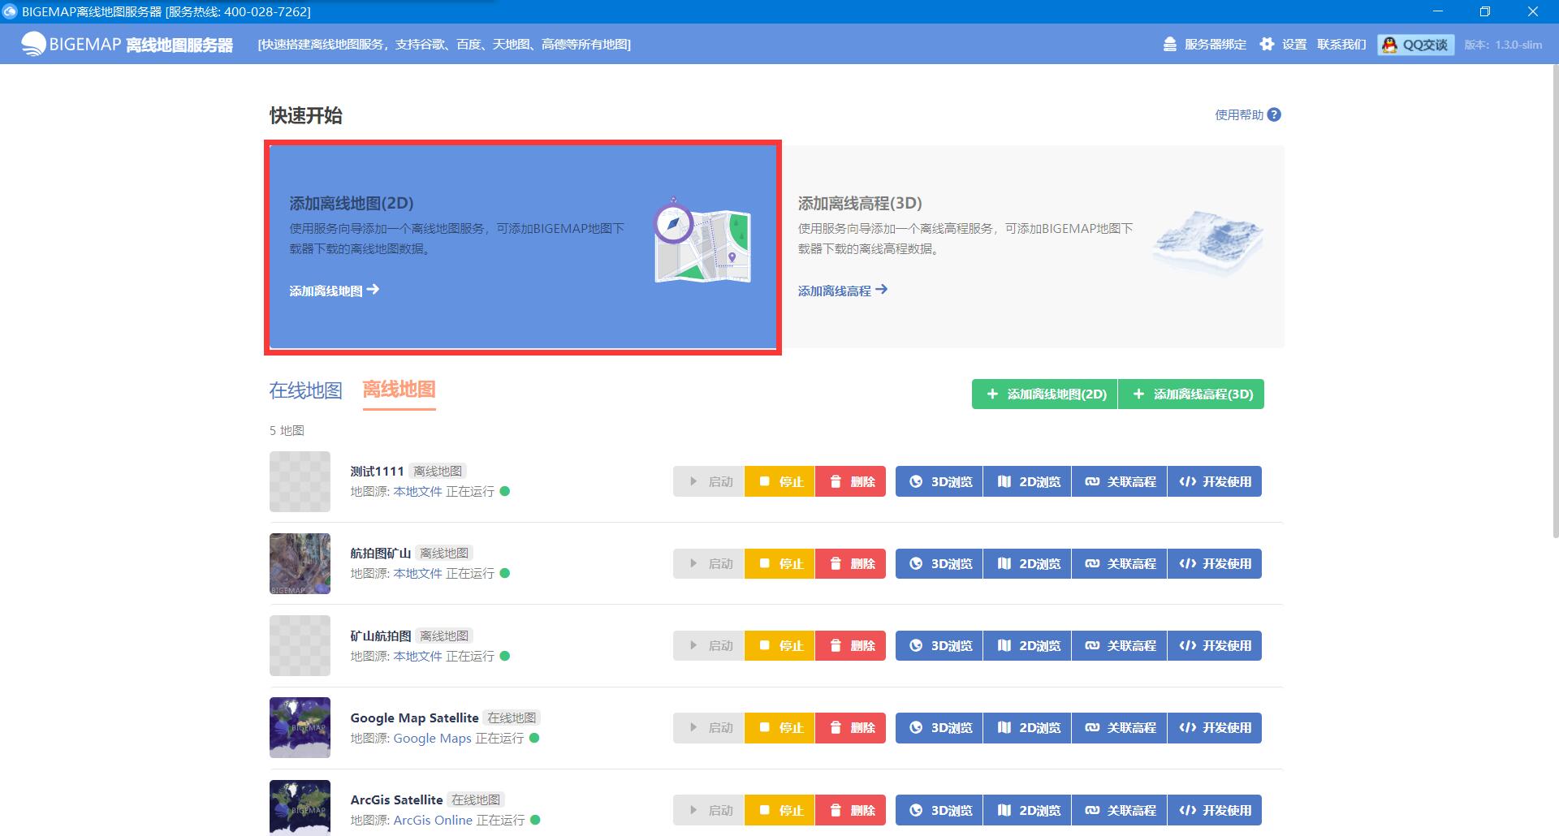
Task: Delete the 航拍图矿山 map
Action: (850, 563)
